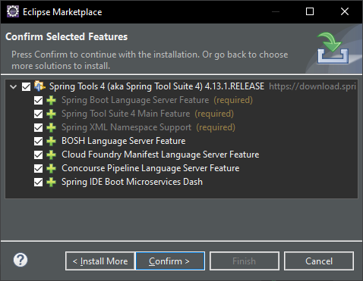
Task: Uncheck the Spring Tools 4 root checkbox
Action: pos(26,86)
